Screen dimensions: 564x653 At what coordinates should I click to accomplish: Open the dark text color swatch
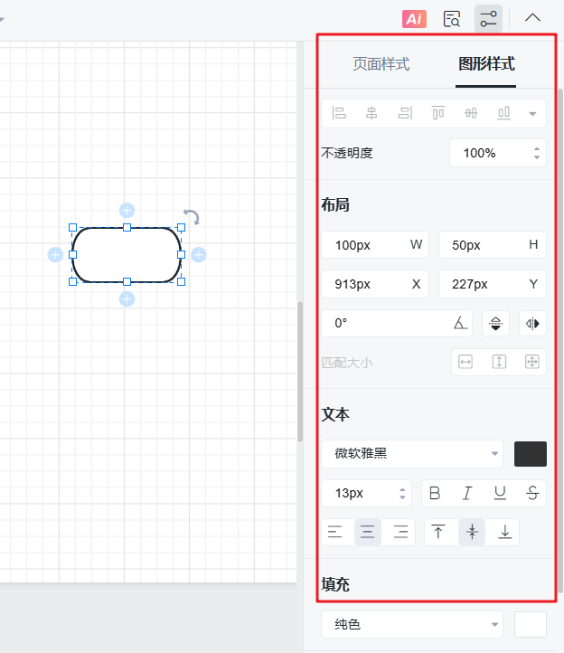[x=531, y=454]
